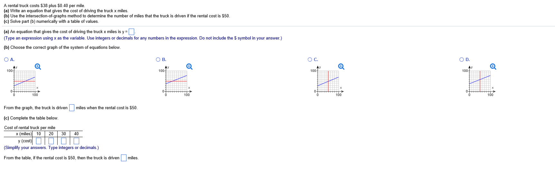Image resolution: width=555 pixels, height=176 pixels.
Task: Open graph B thumbnail
Action: coord(176,81)
